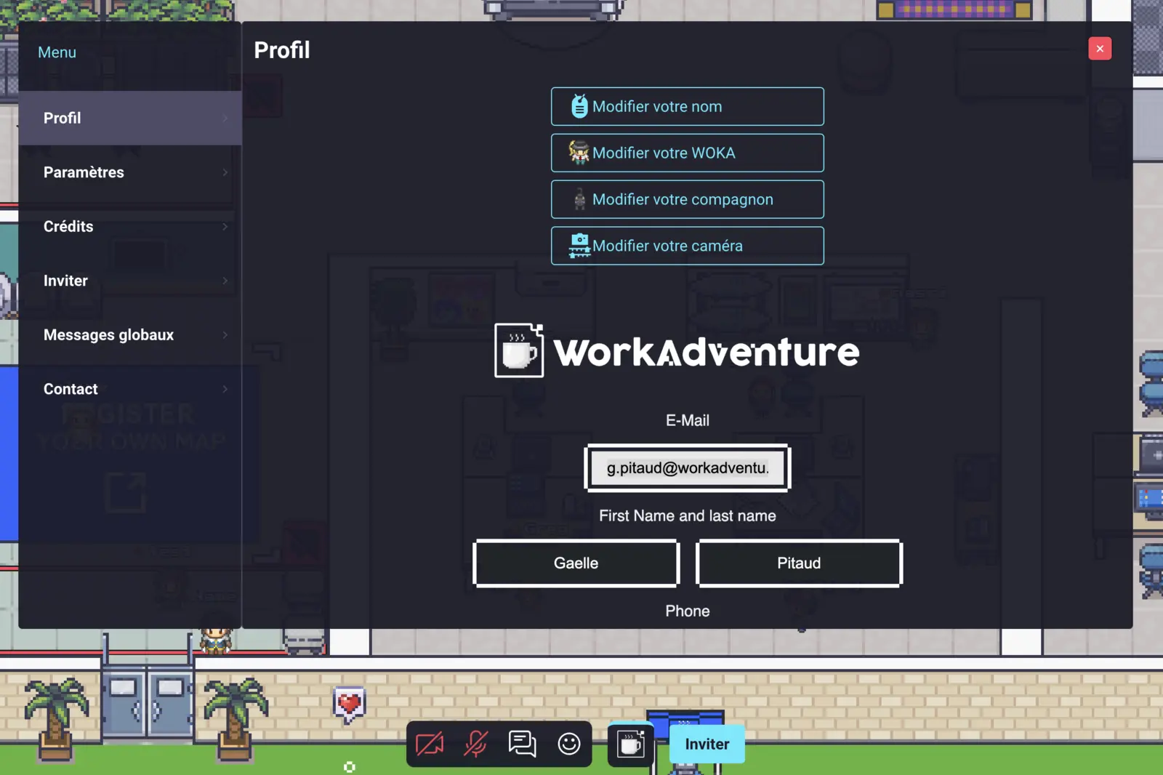
Task: Toggle the camera off/on icon
Action: coord(430,744)
